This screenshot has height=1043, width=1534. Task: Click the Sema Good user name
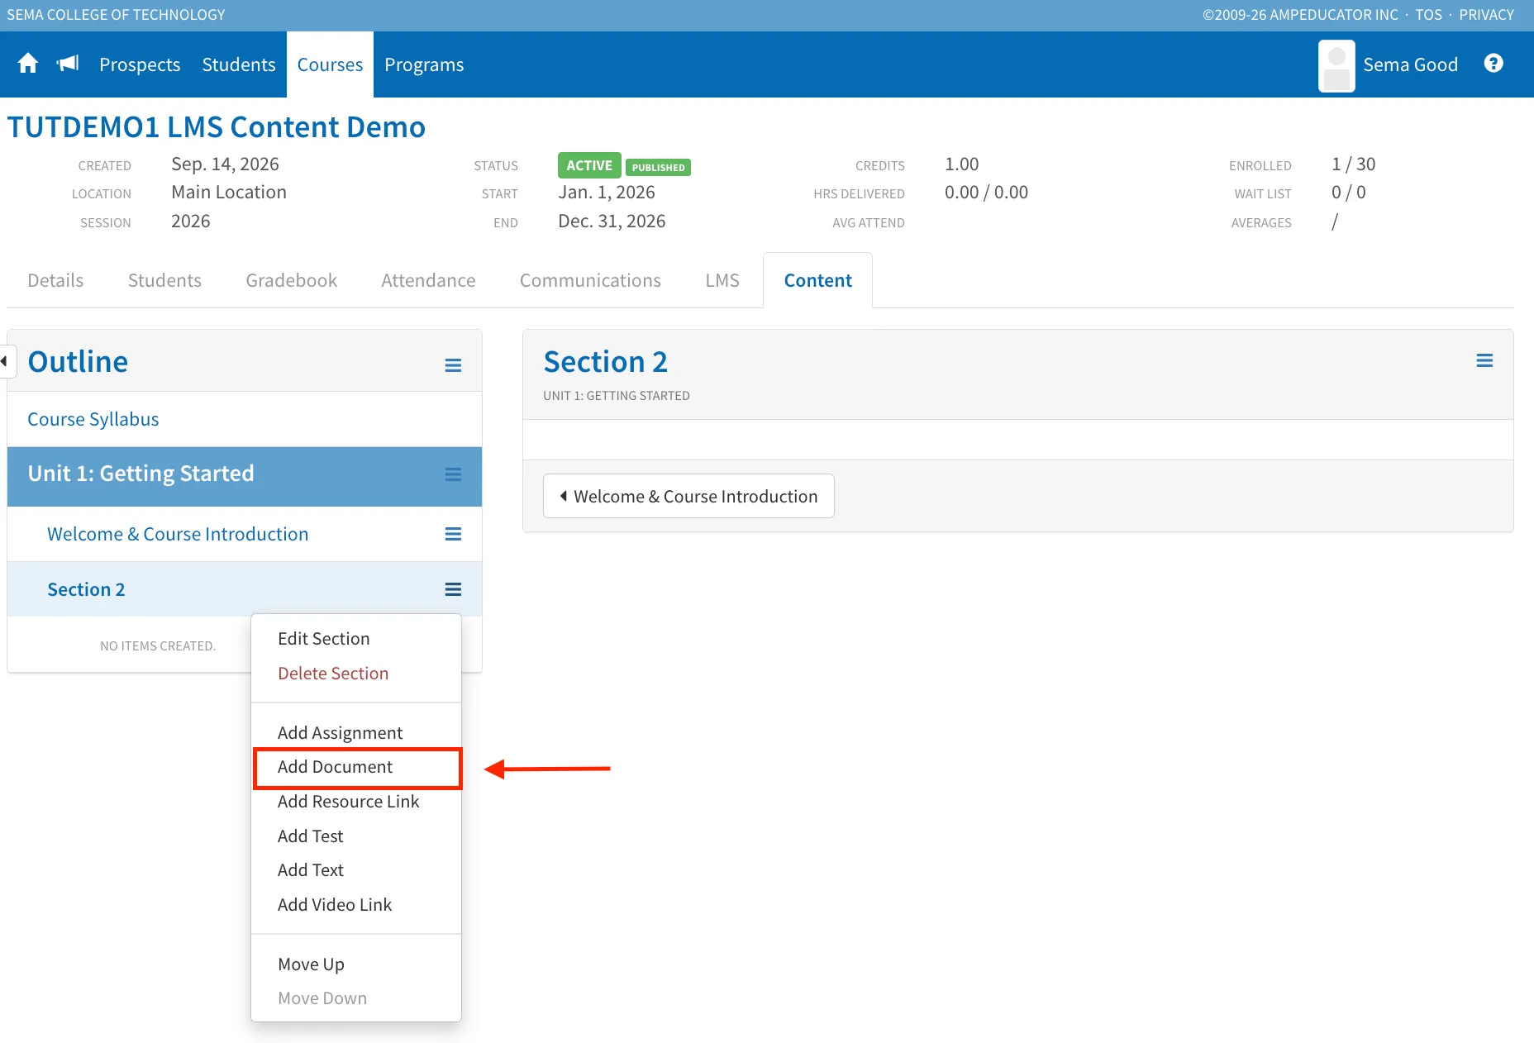(x=1410, y=64)
